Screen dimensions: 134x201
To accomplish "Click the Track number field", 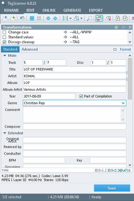I will click(33, 63).
